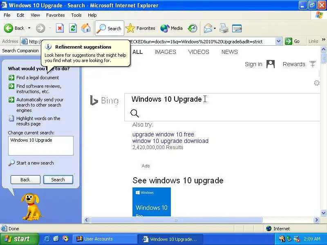
Task: Open Bing Rewards
Action: pos(294,64)
